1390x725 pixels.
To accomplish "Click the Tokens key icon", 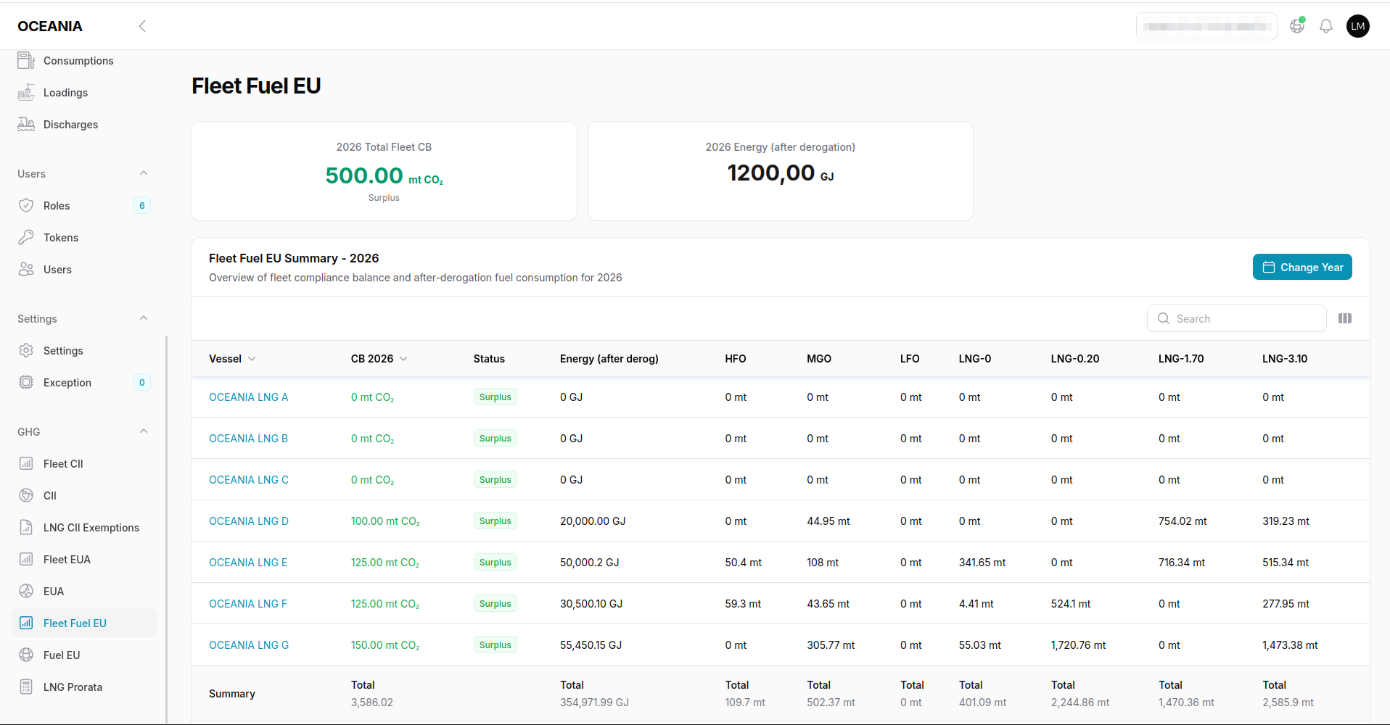I will coord(26,238).
